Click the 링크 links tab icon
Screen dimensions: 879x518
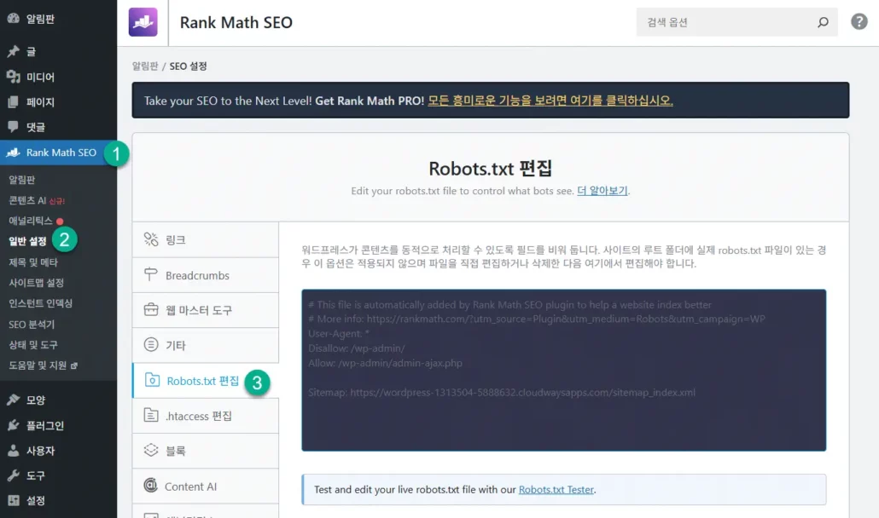coord(151,239)
